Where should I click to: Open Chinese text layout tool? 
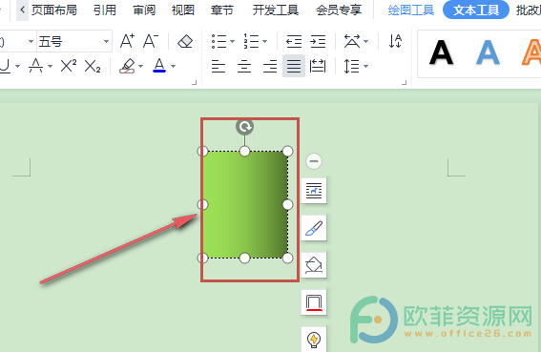(352, 41)
